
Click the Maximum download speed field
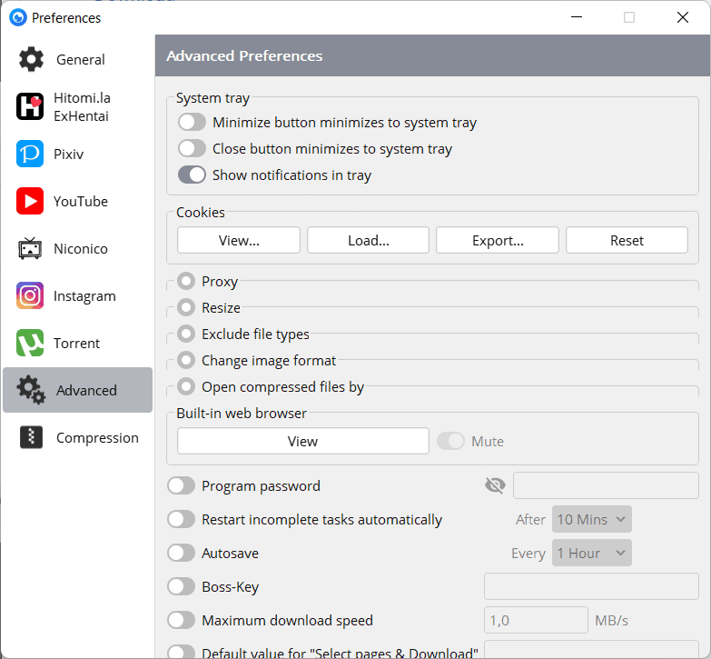pos(536,620)
